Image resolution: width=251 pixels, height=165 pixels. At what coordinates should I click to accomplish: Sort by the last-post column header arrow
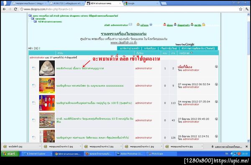coord(192,53)
